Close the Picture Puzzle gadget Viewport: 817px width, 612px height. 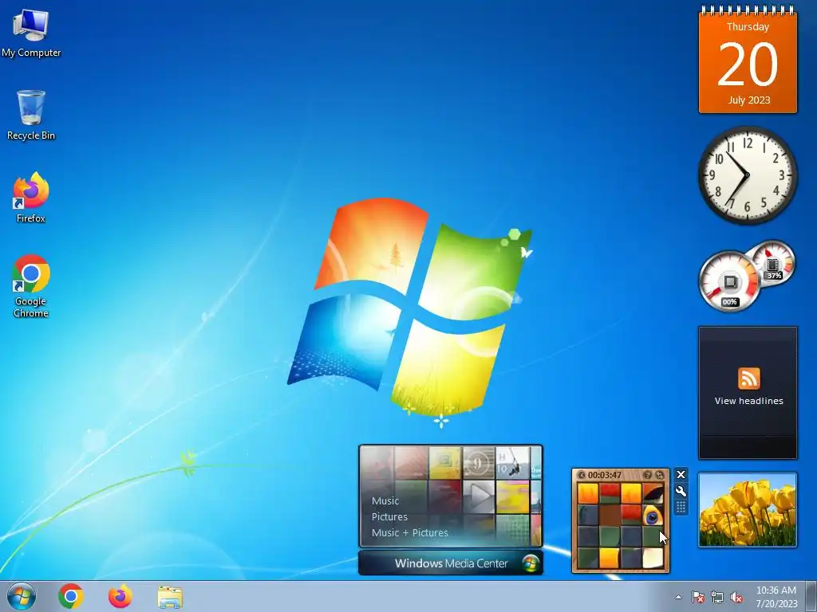681,475
